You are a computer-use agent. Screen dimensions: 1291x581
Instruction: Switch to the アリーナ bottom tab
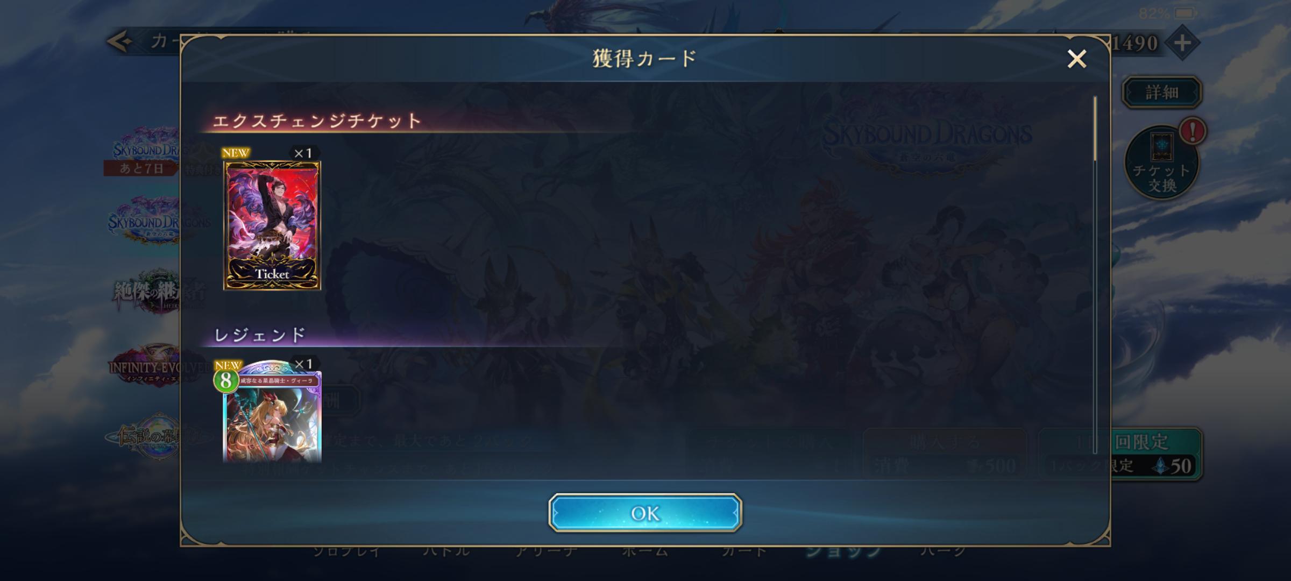pos(547,550)
